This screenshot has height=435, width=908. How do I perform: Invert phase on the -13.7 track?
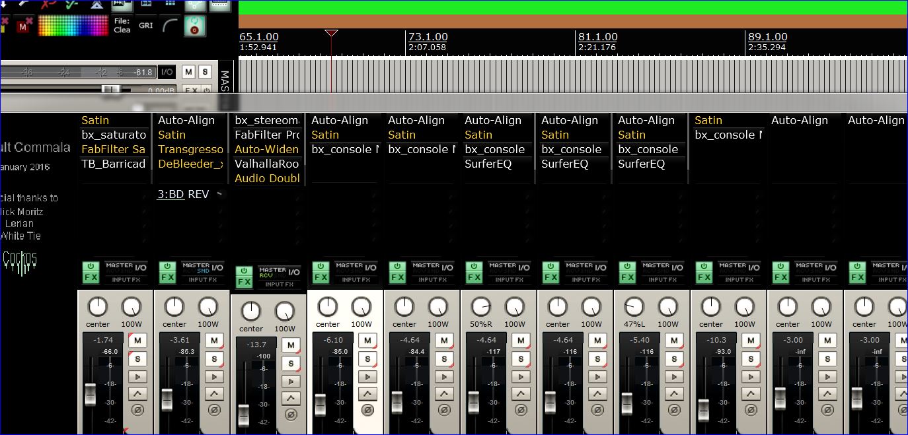[x=291, y=415]
